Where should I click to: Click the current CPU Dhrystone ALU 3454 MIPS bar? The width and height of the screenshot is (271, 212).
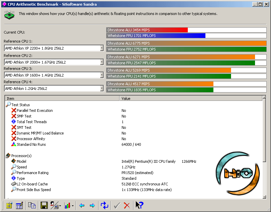186,30
